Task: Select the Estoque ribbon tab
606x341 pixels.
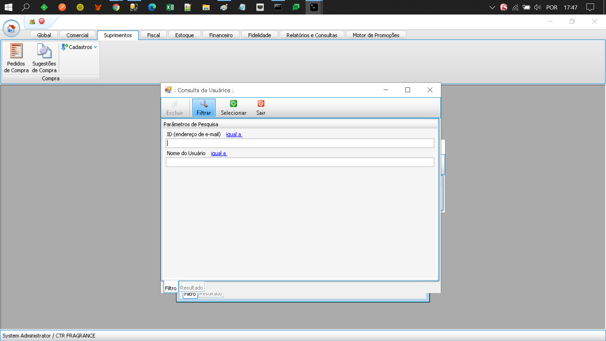Action: click(x=184, y=35)
